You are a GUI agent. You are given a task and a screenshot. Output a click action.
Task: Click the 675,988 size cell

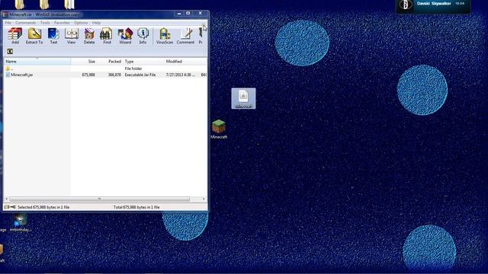click(x=88, y=75)
